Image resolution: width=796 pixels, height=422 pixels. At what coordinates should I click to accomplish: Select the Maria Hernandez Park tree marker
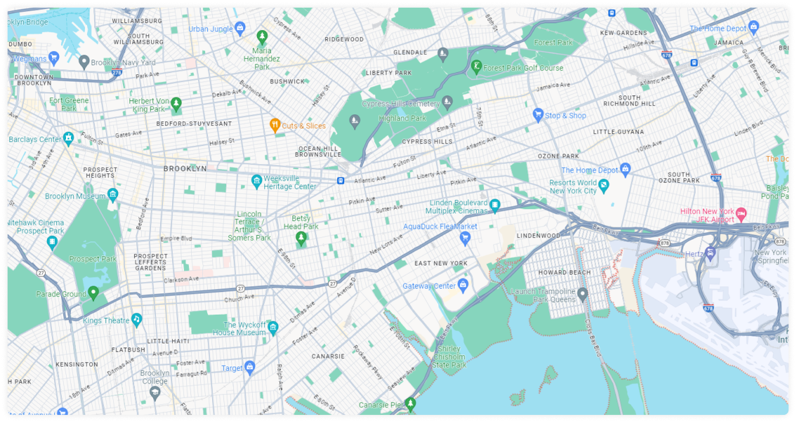(262, 37)
